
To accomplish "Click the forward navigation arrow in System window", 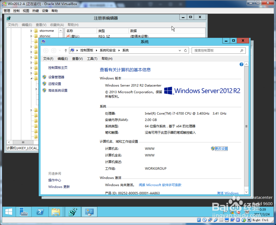I will (x=54, y=51).
